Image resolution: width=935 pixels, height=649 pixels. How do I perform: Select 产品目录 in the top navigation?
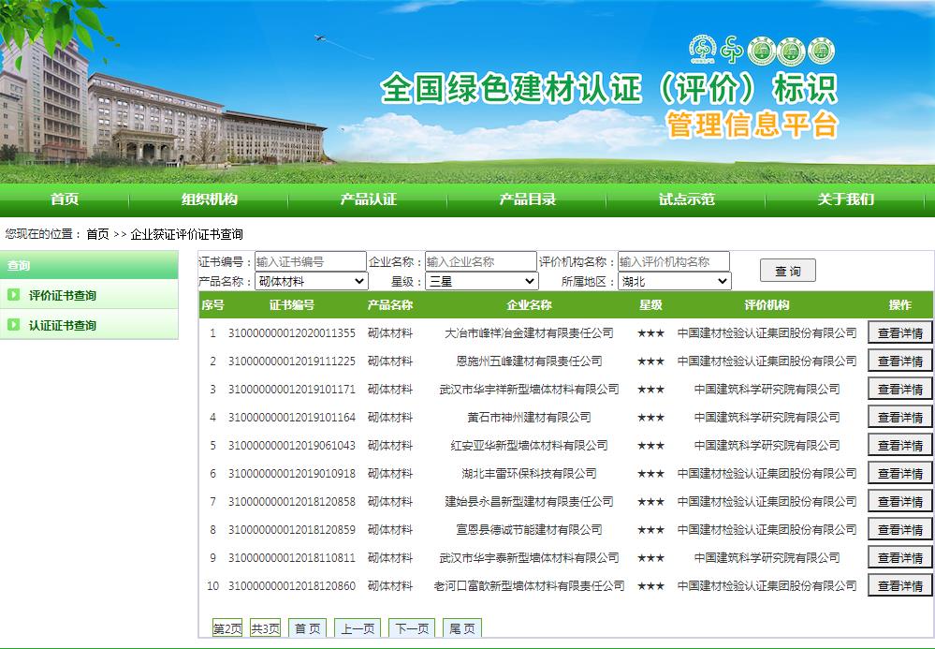point(527,199)
